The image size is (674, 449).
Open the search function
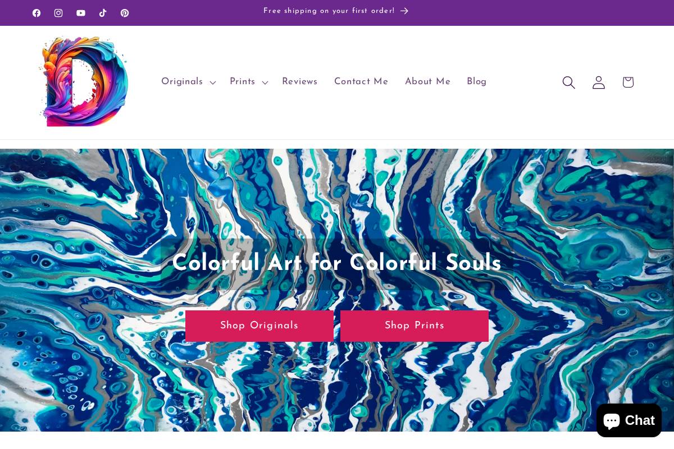[568, 82]
